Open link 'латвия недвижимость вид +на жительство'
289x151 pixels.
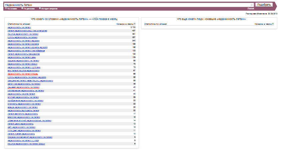pos(27,31)
